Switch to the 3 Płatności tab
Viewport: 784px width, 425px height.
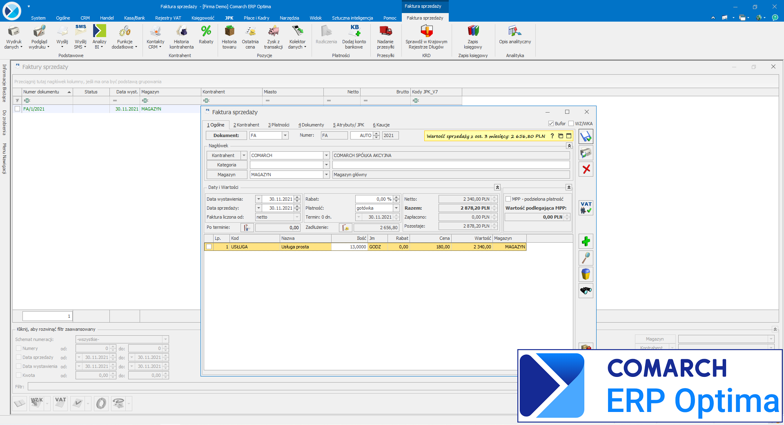[x=278, y=125]
